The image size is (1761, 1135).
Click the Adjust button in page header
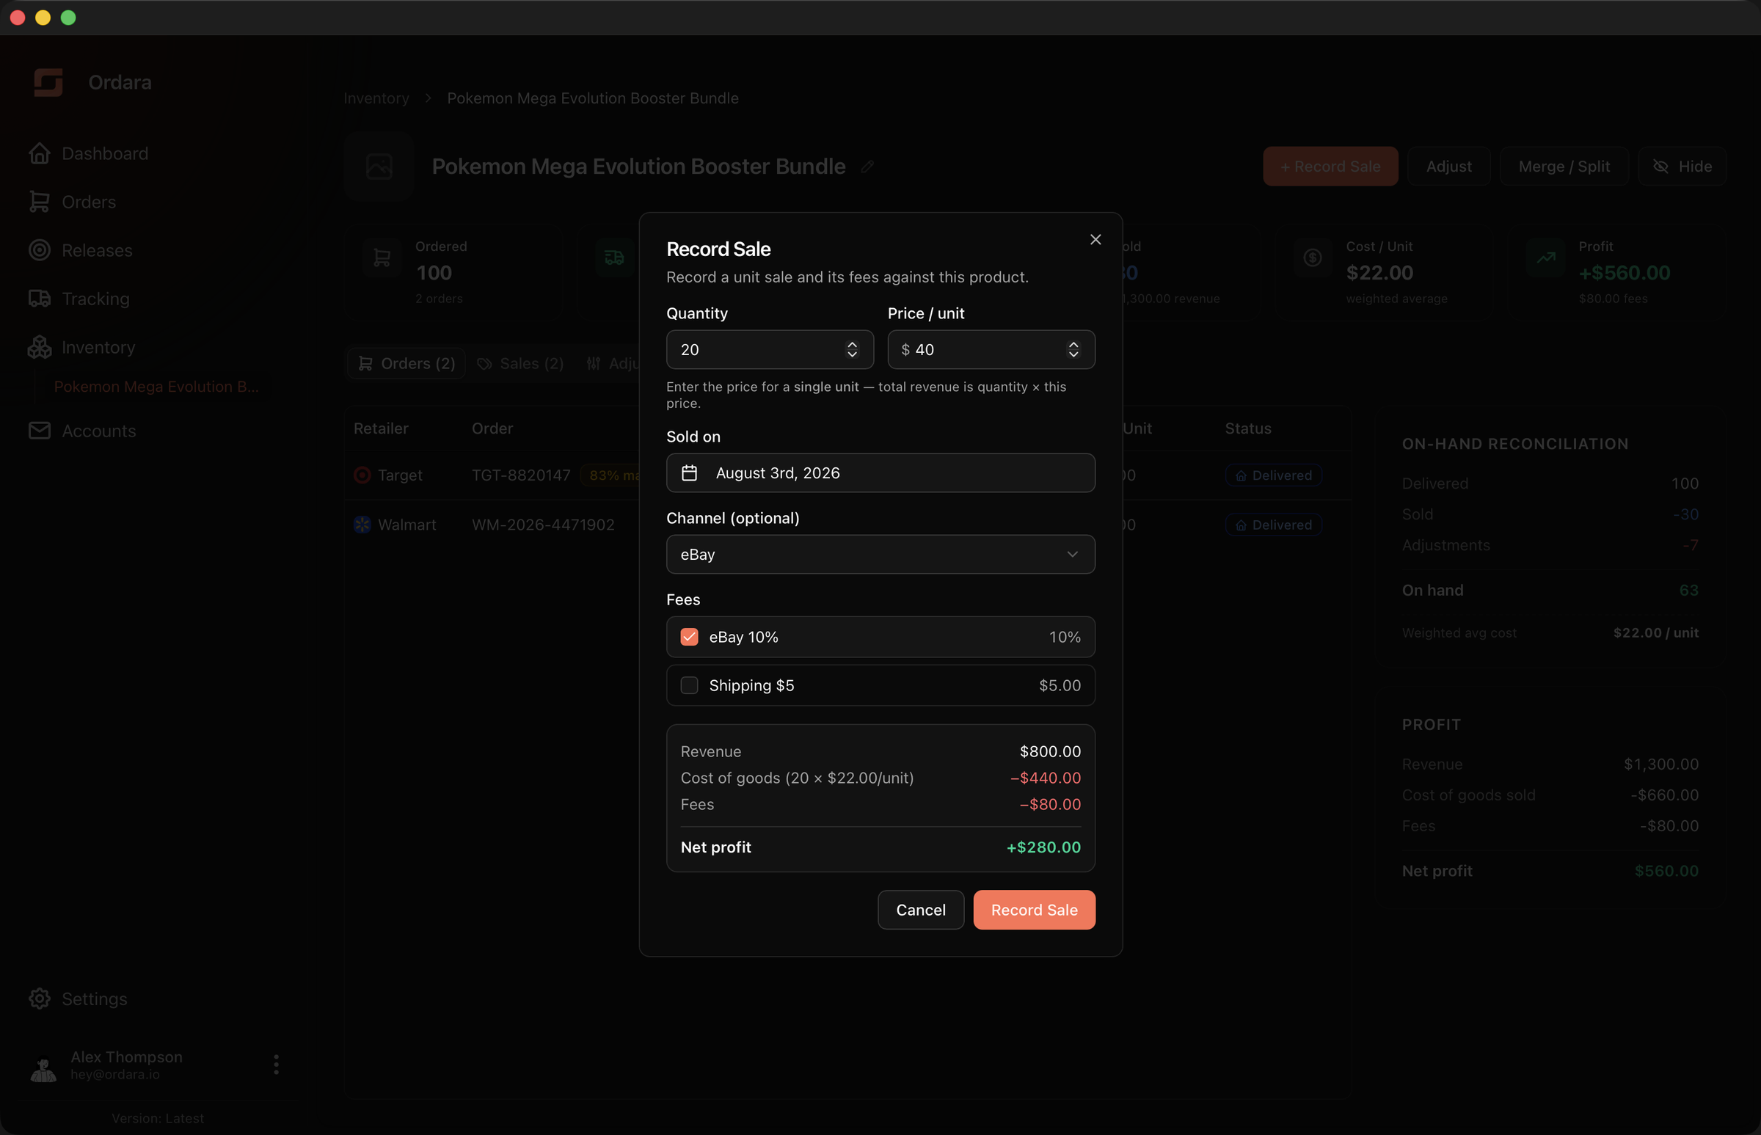tap(1448, 167)
